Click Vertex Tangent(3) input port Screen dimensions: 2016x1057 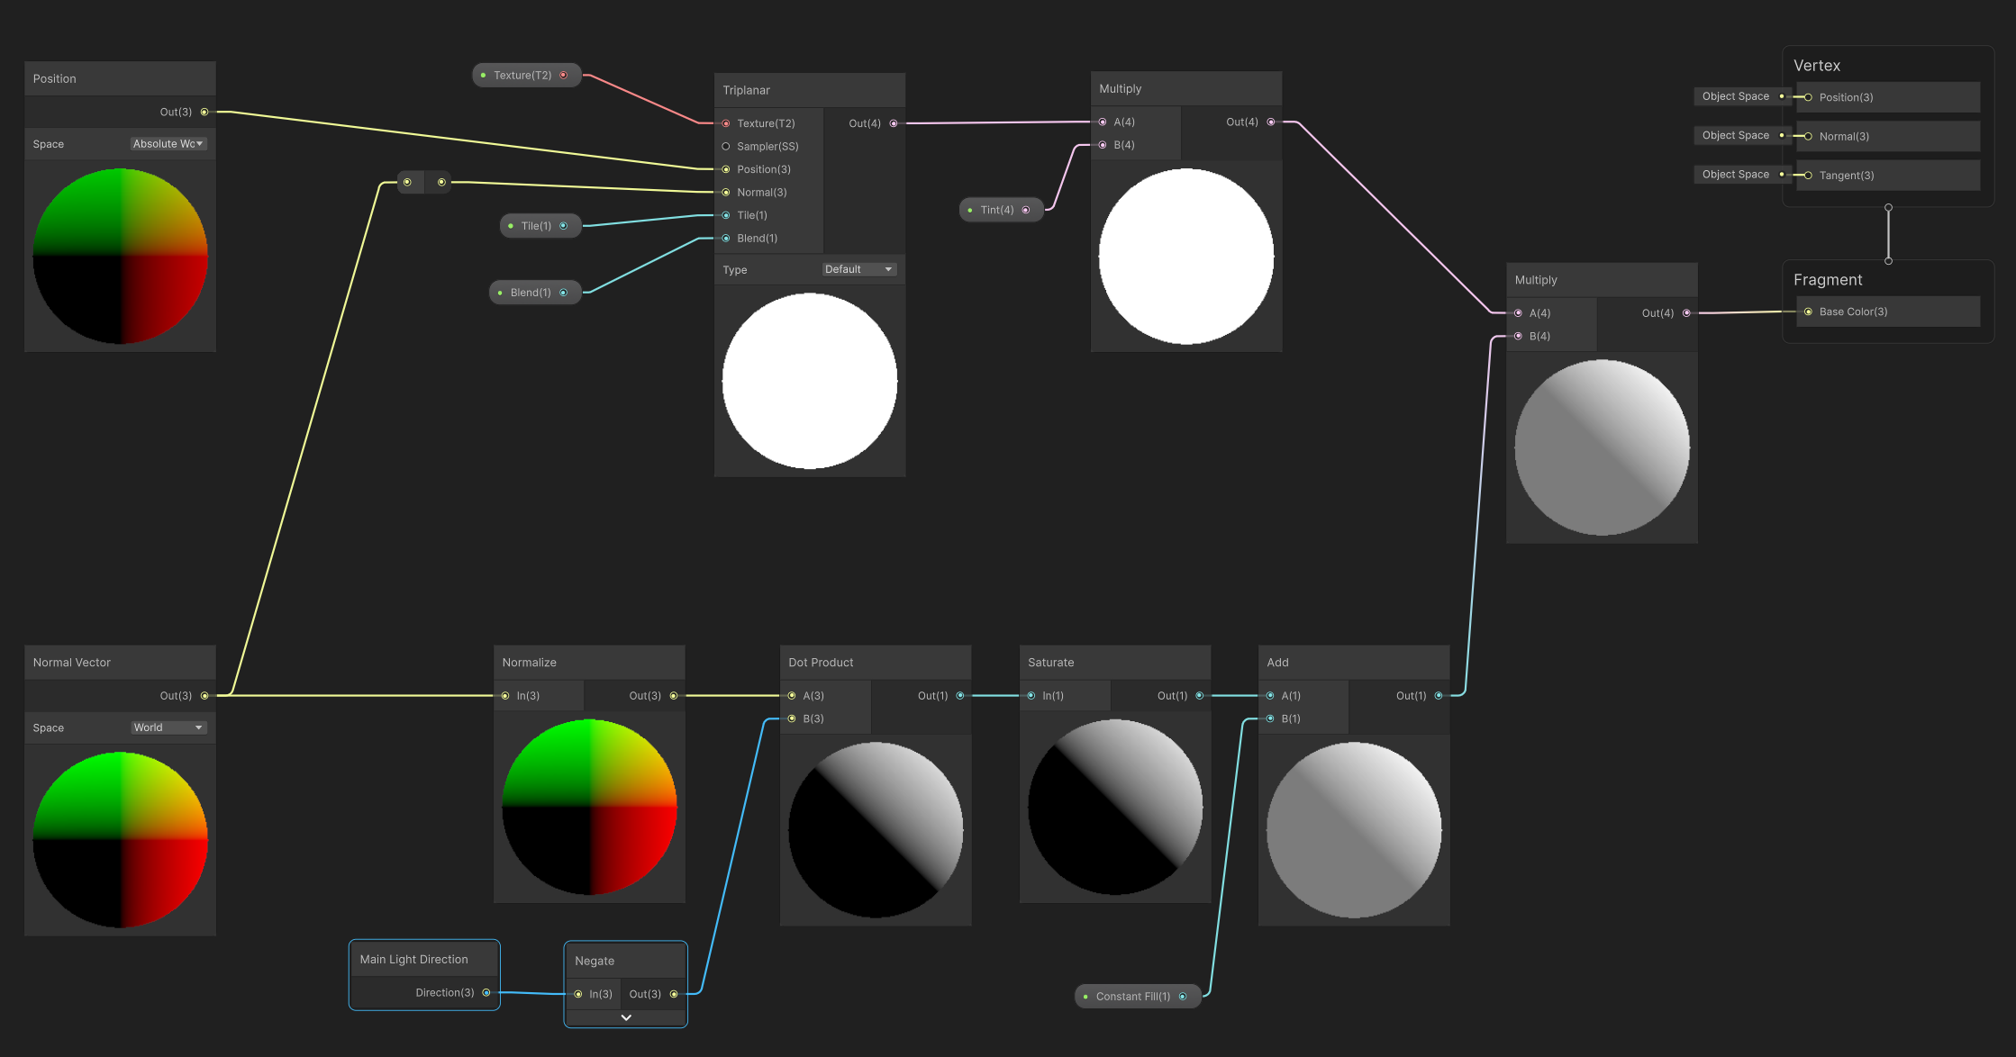click(x=1808, y=176)
